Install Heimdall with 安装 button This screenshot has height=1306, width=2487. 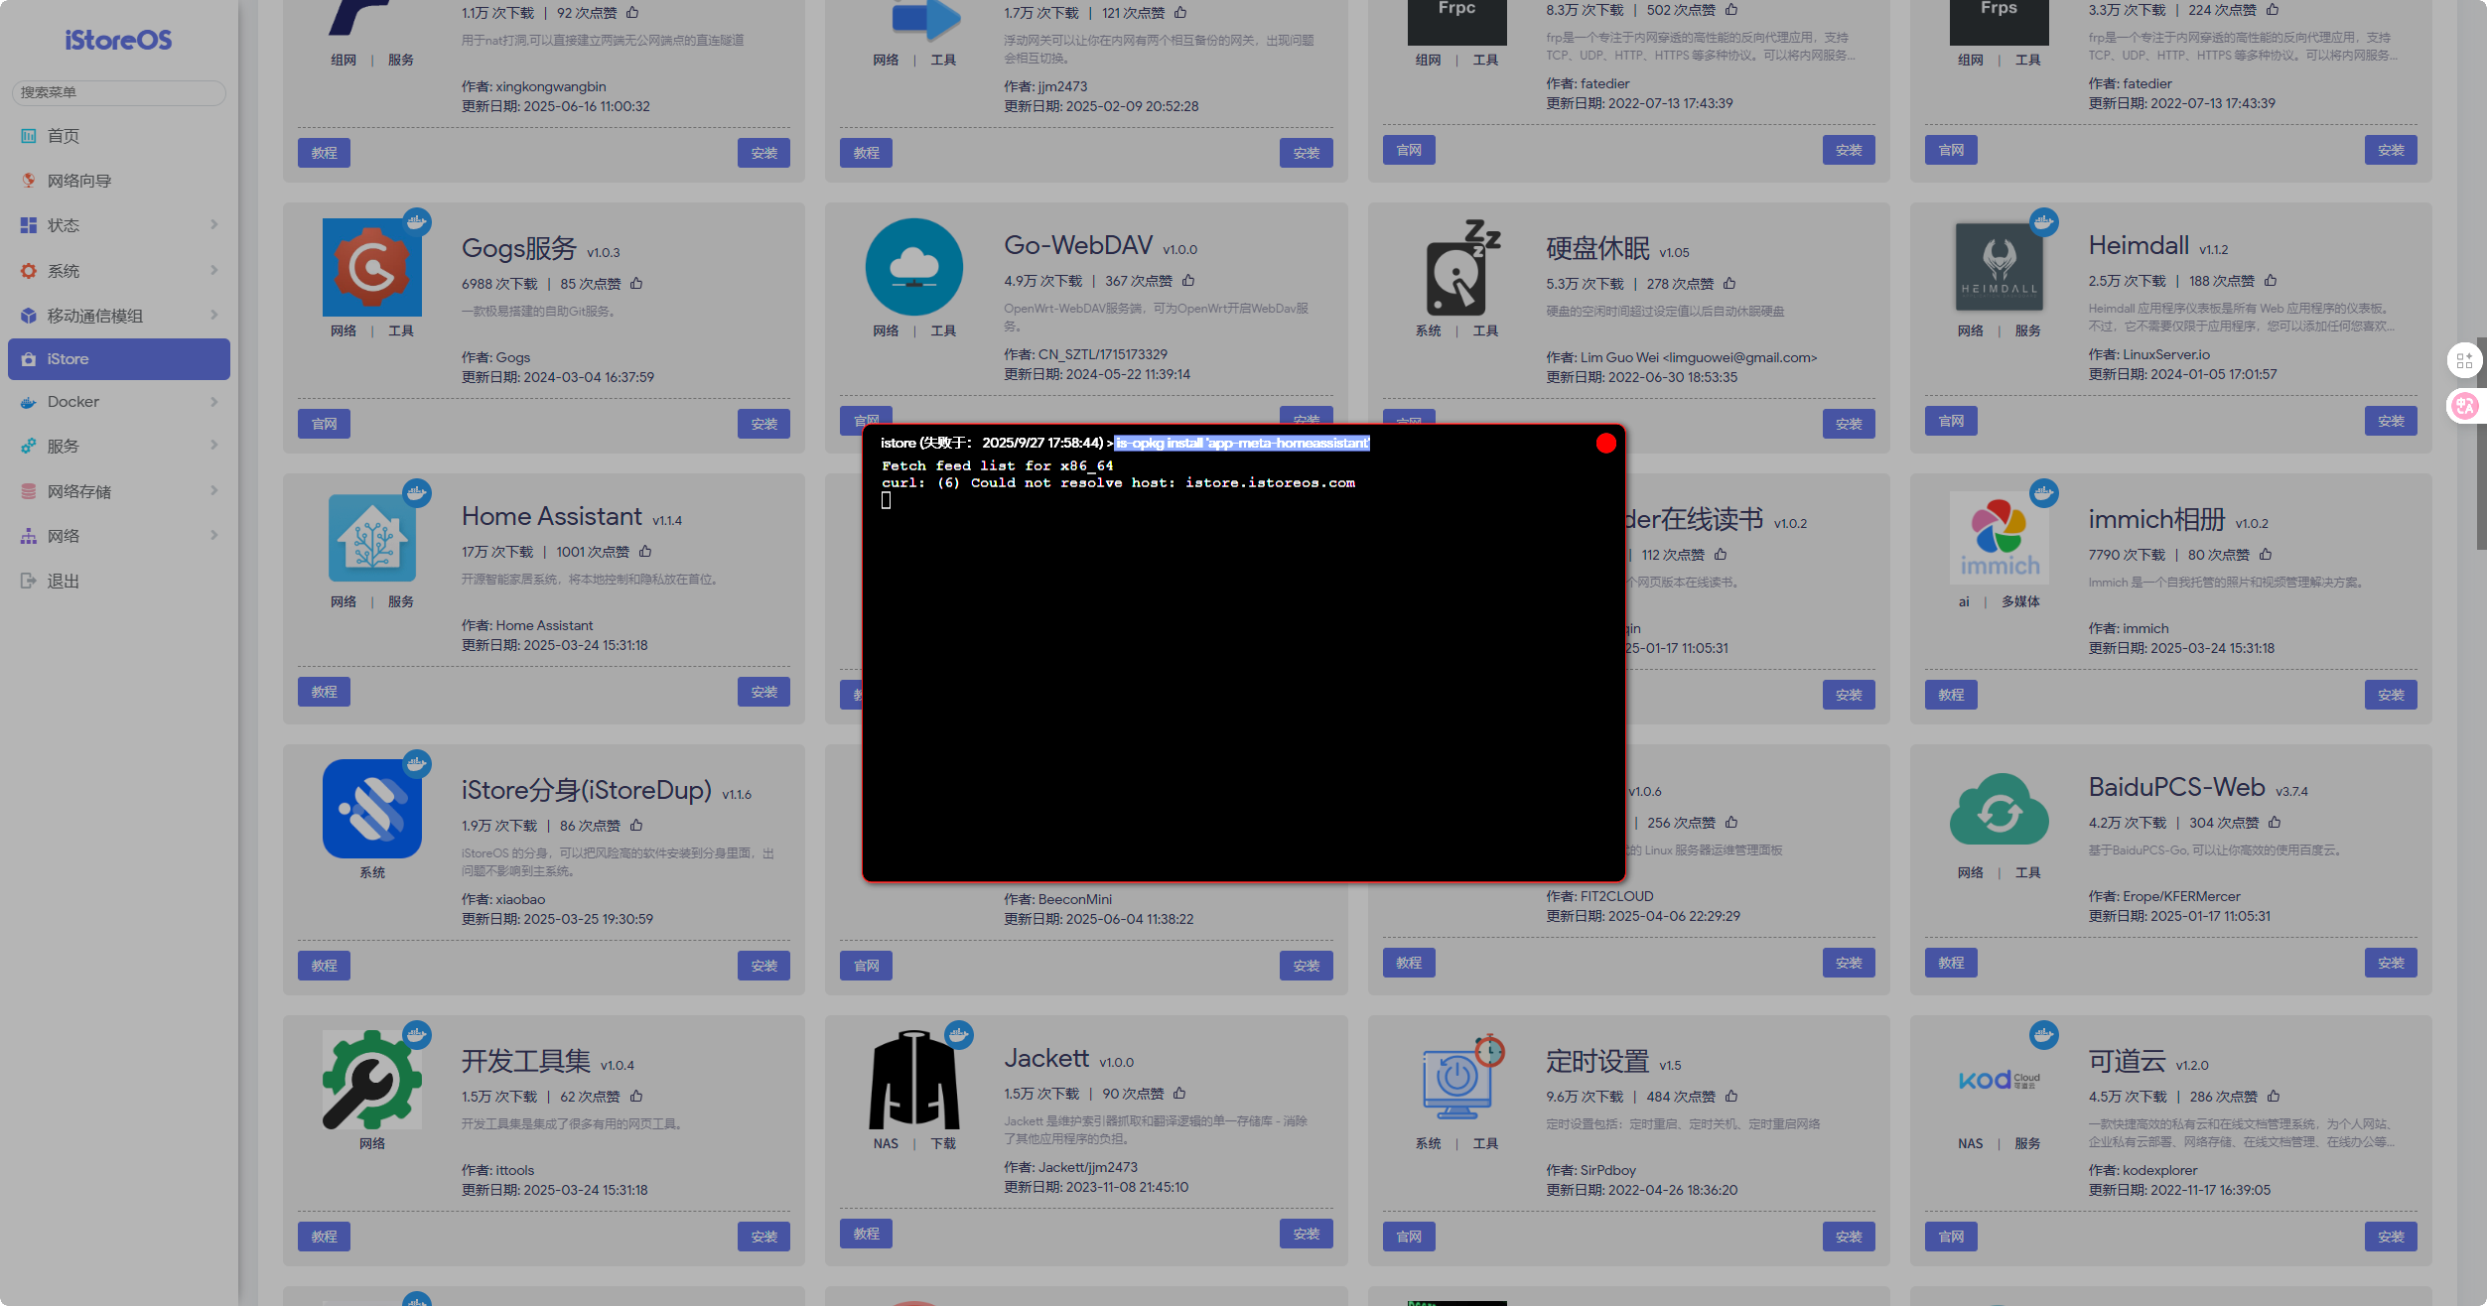2391,421
